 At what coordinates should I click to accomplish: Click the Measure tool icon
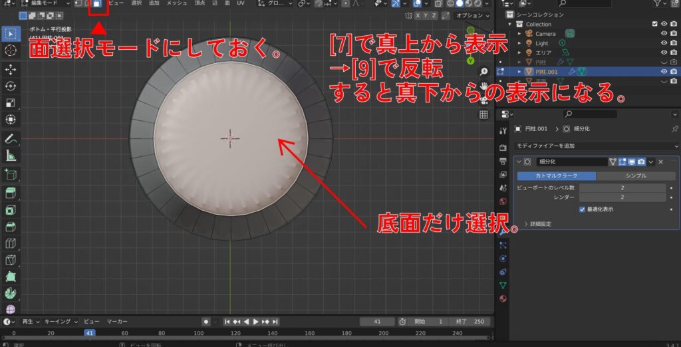(x=11, y=156)
